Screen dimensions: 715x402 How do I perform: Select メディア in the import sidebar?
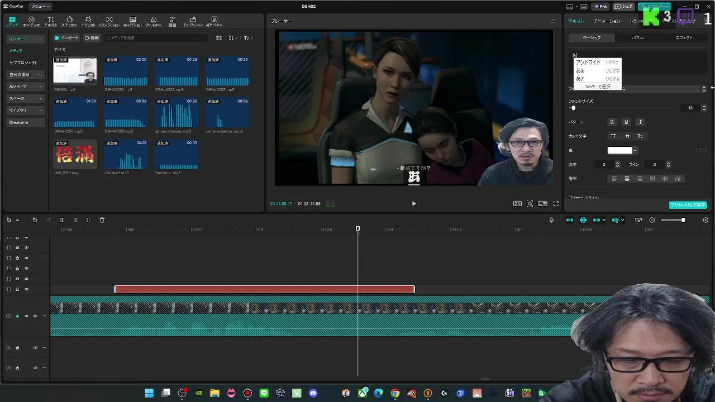pos(16,51)
